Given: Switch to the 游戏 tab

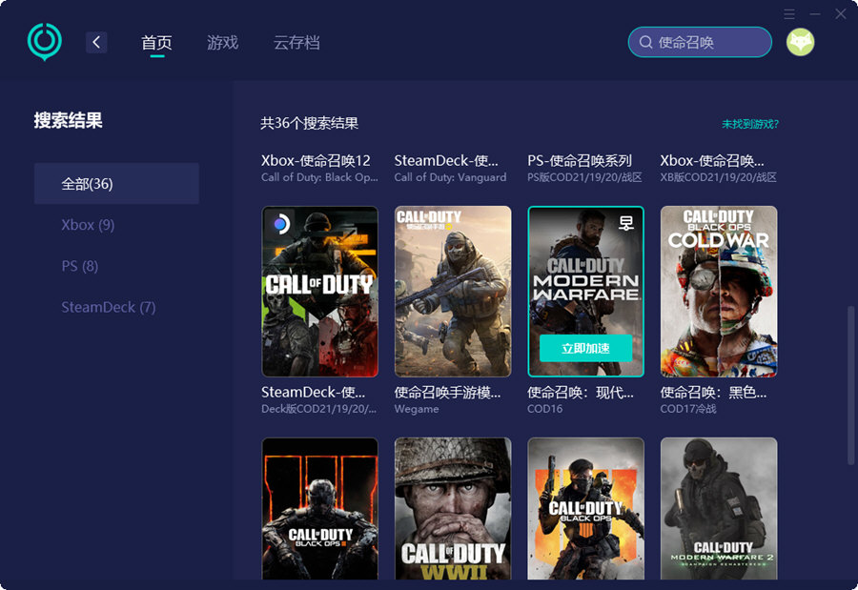Looking at the screenshot, I should click(x=223, y=42).
